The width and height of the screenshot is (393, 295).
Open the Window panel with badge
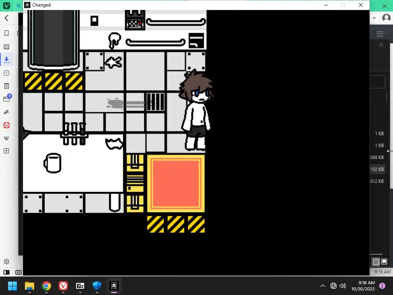pyautogui.click(x=7, y=98)
